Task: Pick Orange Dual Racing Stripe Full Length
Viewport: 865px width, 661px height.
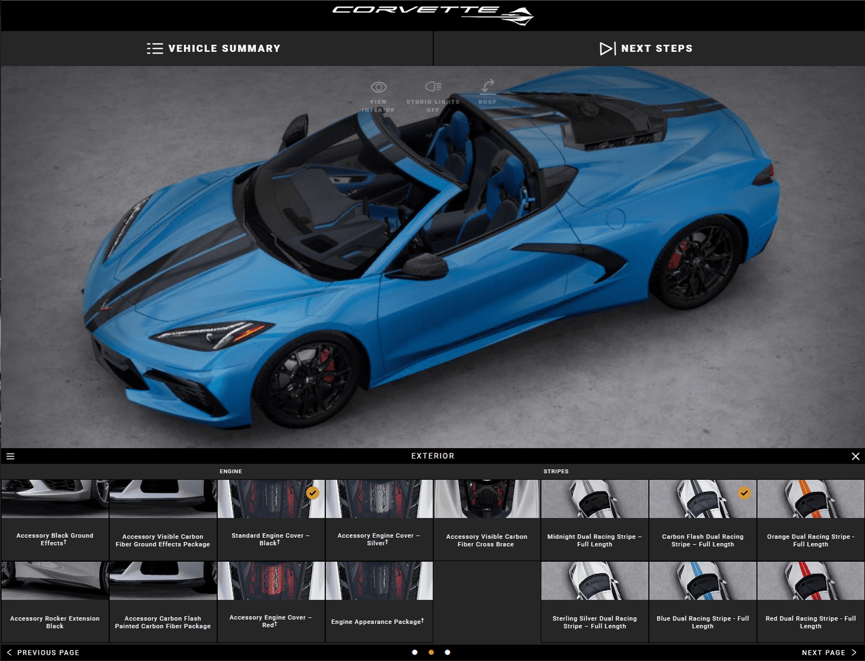Action: point(811,520)
